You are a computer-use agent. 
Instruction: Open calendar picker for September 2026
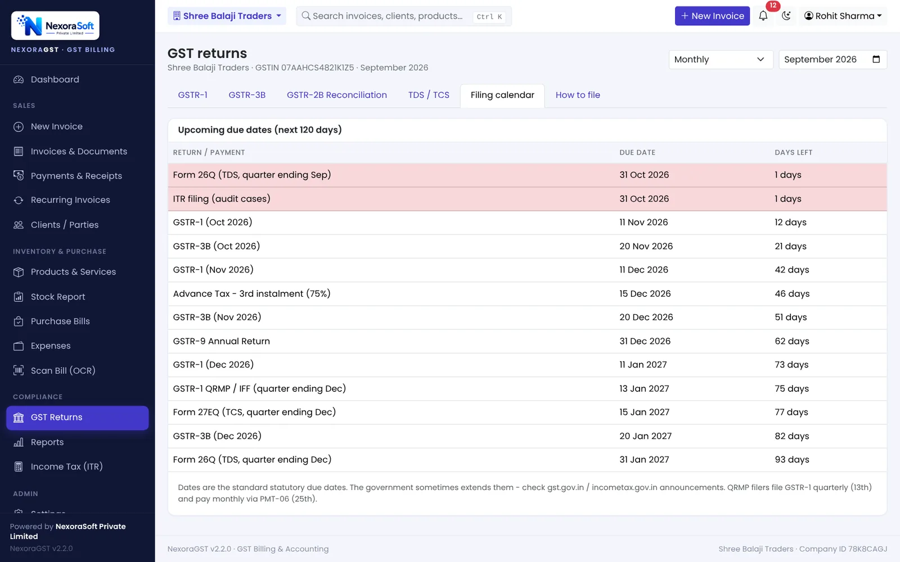(x=876, y=60)
